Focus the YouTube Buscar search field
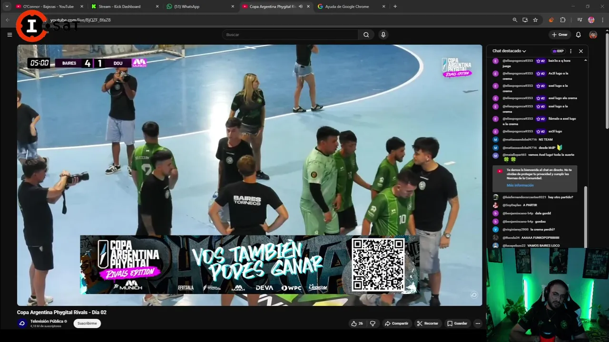This screenshot has height=342, width=609. (x=290, y=35)
